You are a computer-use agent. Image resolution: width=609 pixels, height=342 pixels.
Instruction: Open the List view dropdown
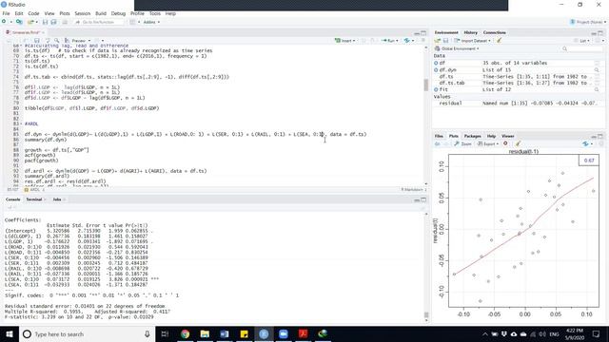[582, 40]
